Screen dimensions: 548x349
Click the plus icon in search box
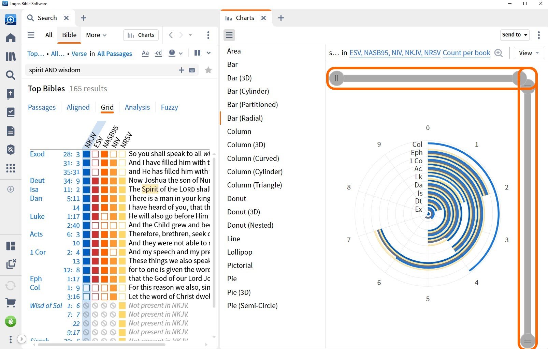182,70
